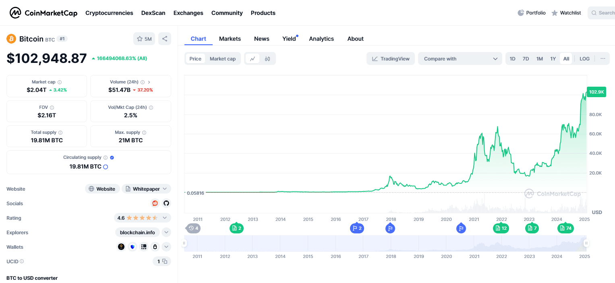The width and height of the screenshot is (615, 283).
Task: Click Total supply info icon
Action: pyautogui.click(x=60, y=133)
